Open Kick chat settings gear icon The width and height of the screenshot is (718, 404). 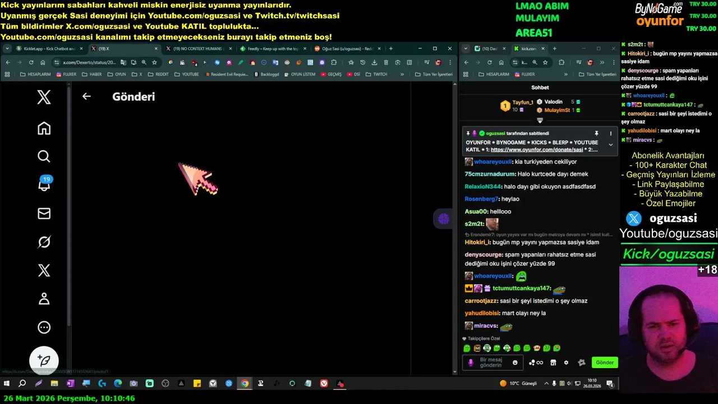tap(566, 362)
